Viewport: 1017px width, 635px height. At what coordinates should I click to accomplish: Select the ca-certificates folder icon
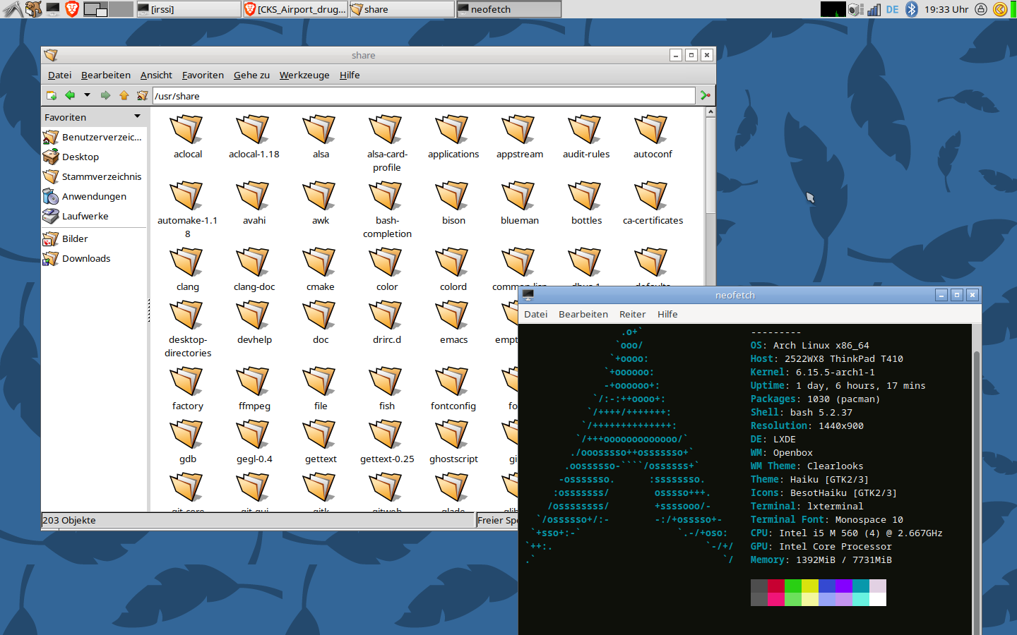pos(652,196)
